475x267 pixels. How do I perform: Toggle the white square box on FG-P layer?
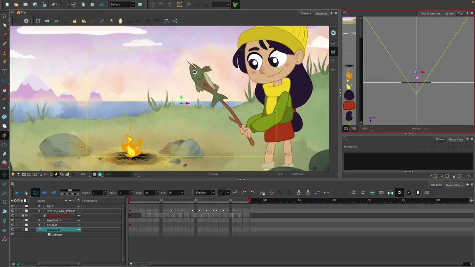point(26,206)
